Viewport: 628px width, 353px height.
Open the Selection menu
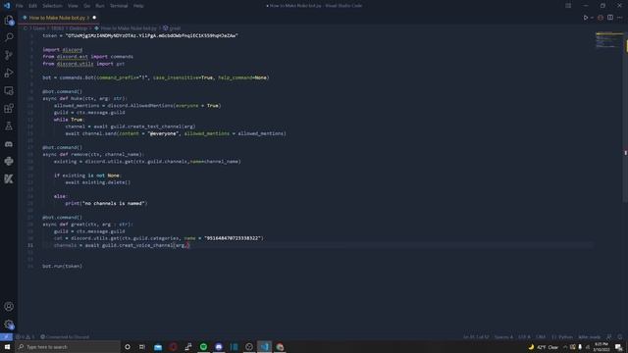pos(52,6)
